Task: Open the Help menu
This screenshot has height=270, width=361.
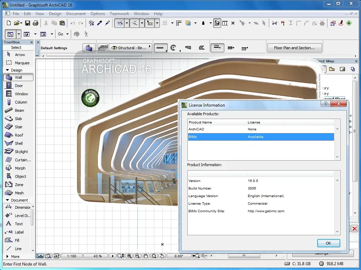Action: click(158, 13)
